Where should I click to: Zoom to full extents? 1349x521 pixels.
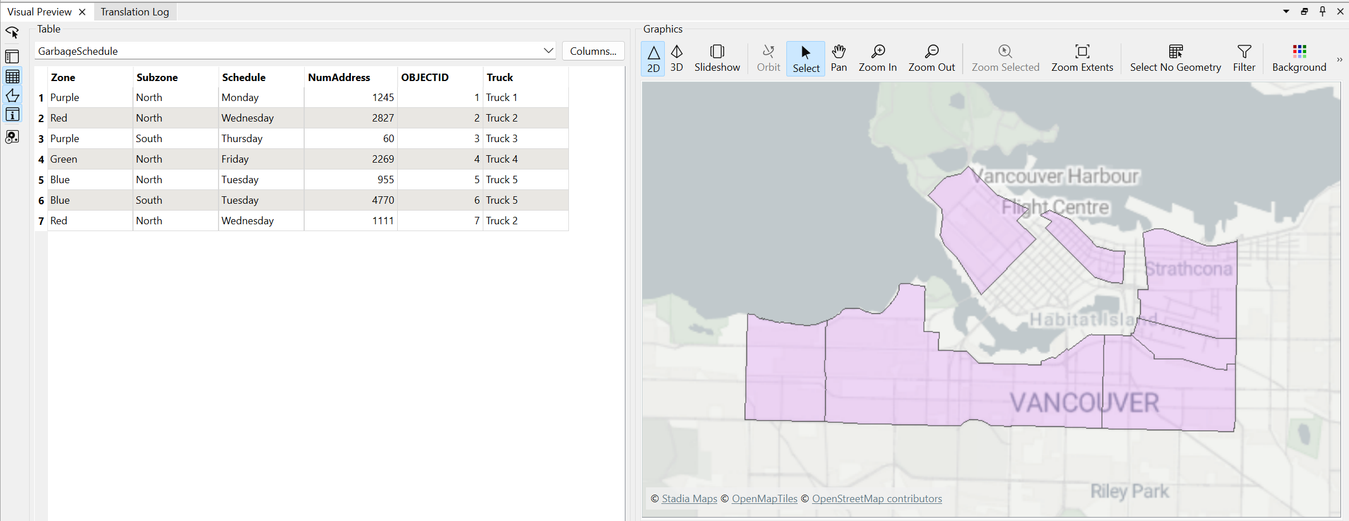tap(1081, 58)
